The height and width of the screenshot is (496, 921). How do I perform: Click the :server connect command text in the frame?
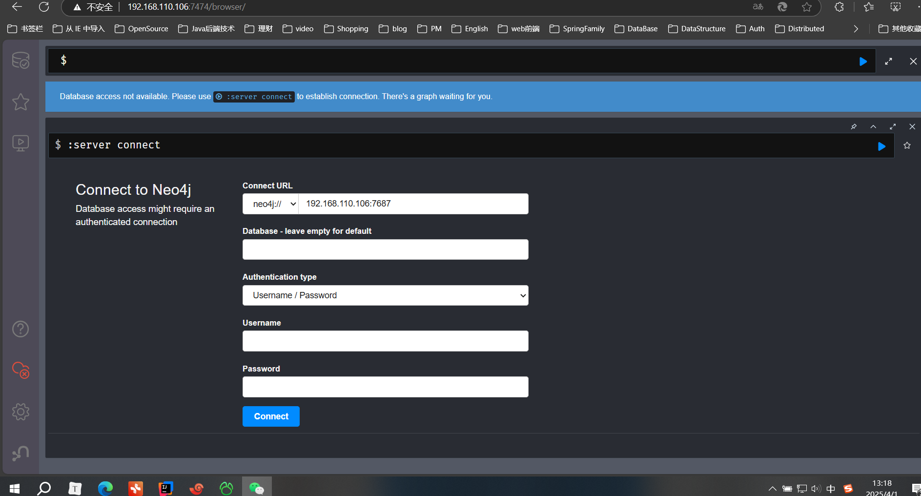click(x=114, y=145)
